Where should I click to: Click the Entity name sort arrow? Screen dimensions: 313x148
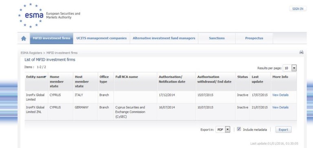click(x=45, y=77)
